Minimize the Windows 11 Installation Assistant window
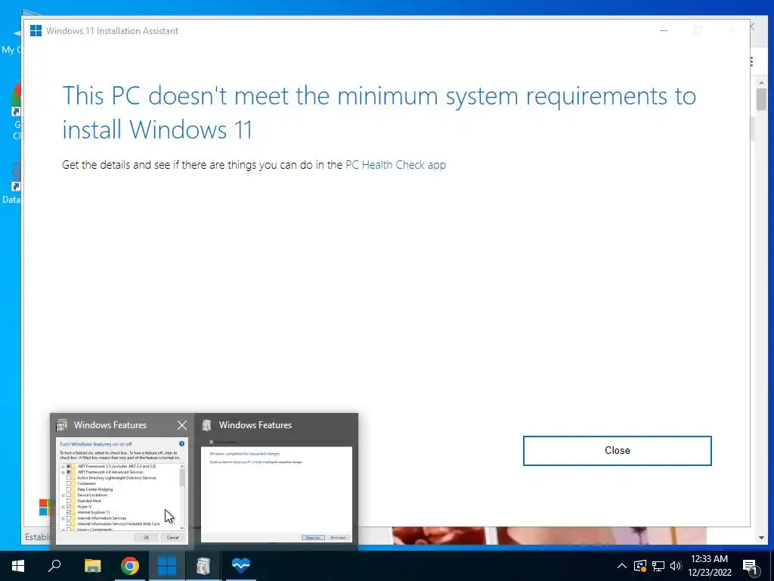The width and height of the screenshot is (774, 581). click(x=664, y=30)
